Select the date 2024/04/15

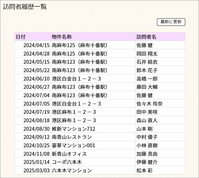pos(36,45)
